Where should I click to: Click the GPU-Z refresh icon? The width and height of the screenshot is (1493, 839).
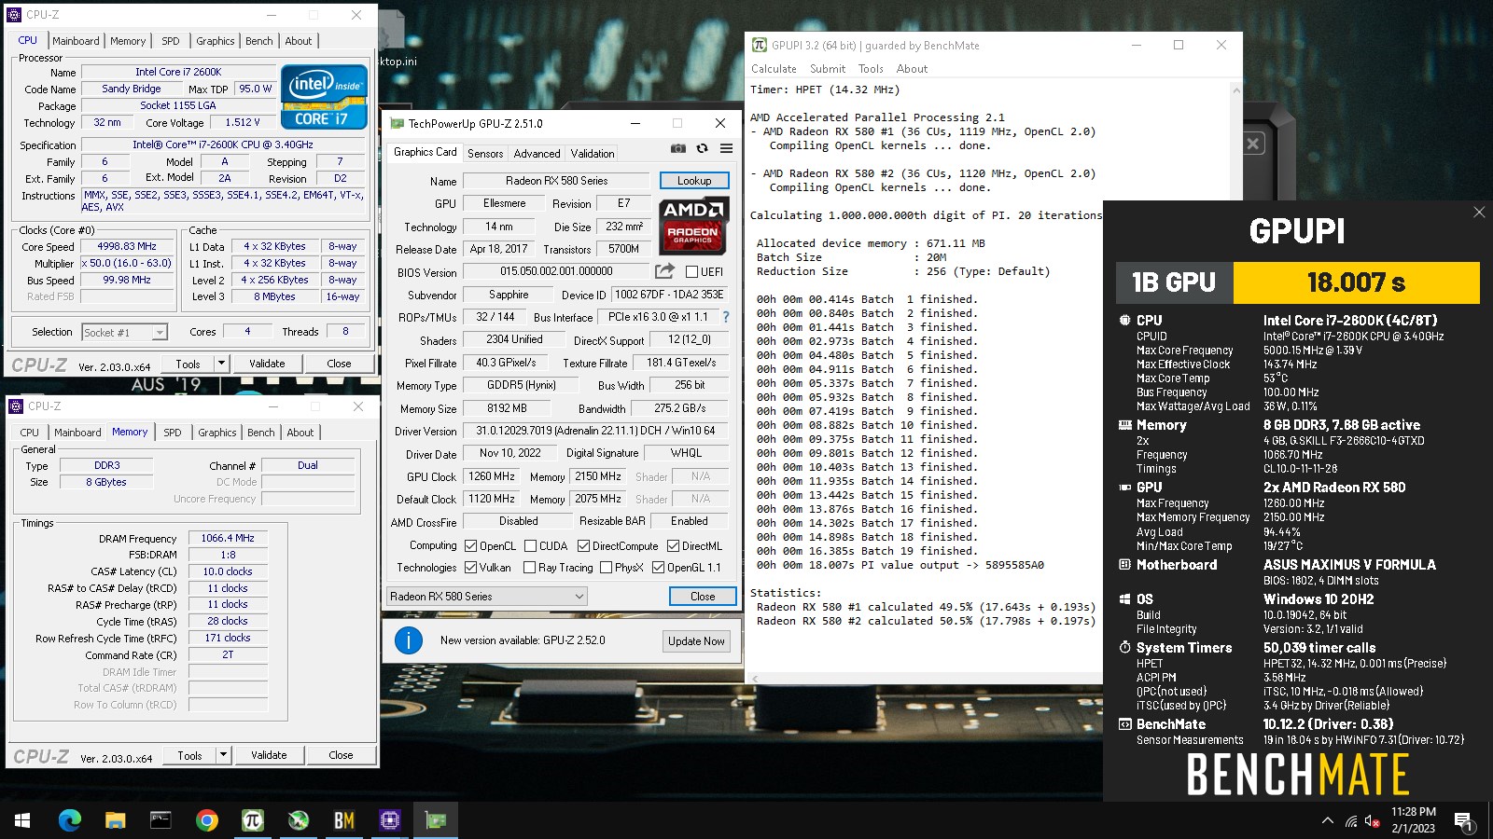click(x=703, y=148)
